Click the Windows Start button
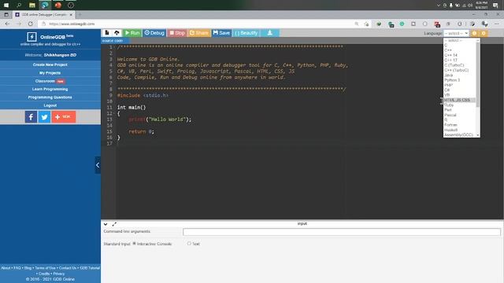This screenshot has height=283, width=504. point(6,6)
